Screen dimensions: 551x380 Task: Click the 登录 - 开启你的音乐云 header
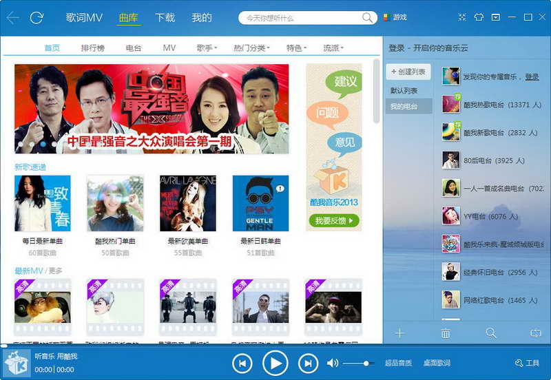point(428,48)
